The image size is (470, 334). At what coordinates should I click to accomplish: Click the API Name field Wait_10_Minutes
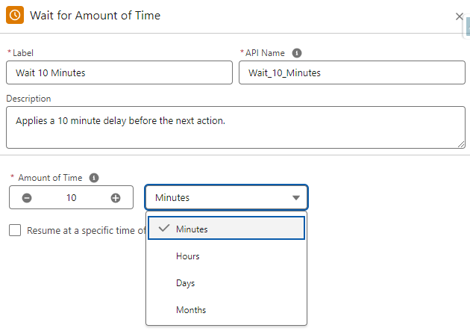coord(352,72)
